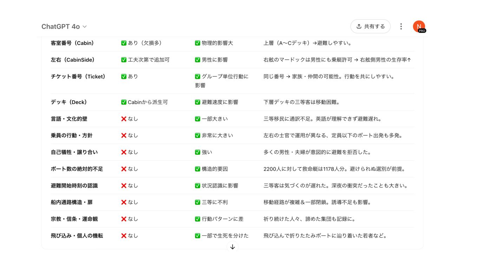478x268 pixels.
Task: Select the デッキ（Deck） row label
Action: pos(69,102)
